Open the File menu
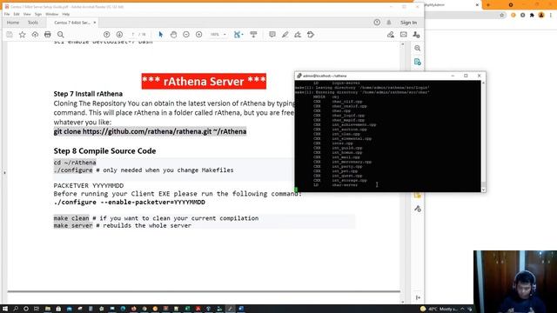 pos(7,14)
